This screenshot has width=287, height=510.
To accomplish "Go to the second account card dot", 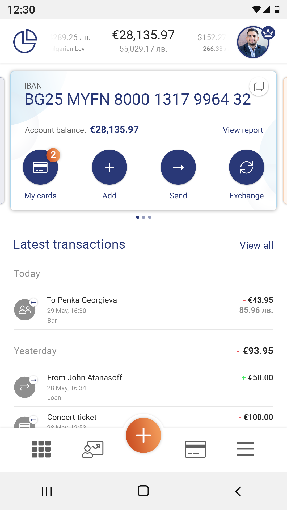I will [143, 217].
